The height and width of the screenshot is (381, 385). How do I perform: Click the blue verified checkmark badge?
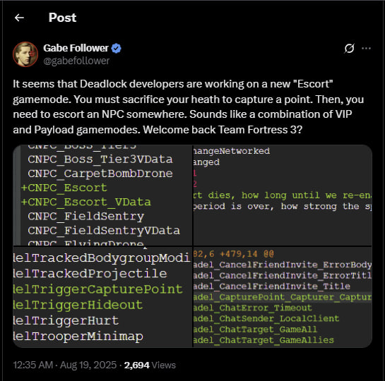point(116,48)
